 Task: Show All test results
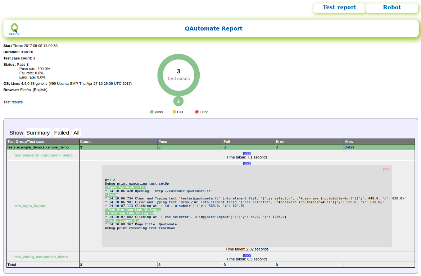tap(77, 133)
